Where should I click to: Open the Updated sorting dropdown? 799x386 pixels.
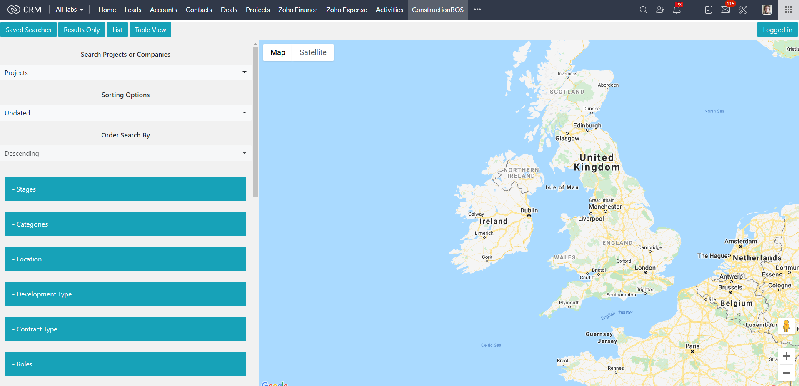pos(125,113)
